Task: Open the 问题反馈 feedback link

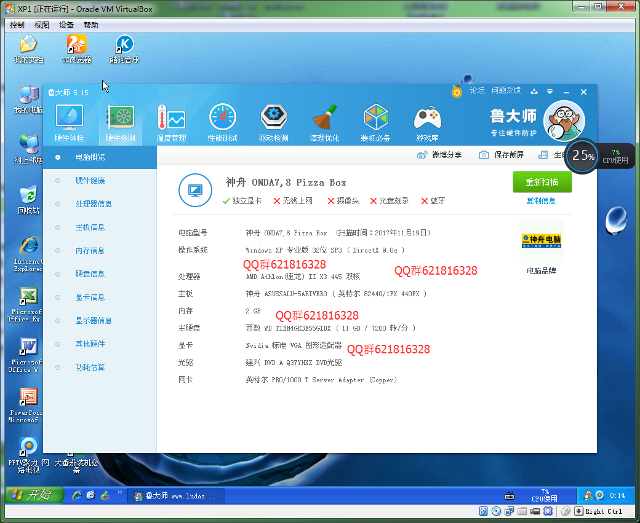Action: (506, 90)
